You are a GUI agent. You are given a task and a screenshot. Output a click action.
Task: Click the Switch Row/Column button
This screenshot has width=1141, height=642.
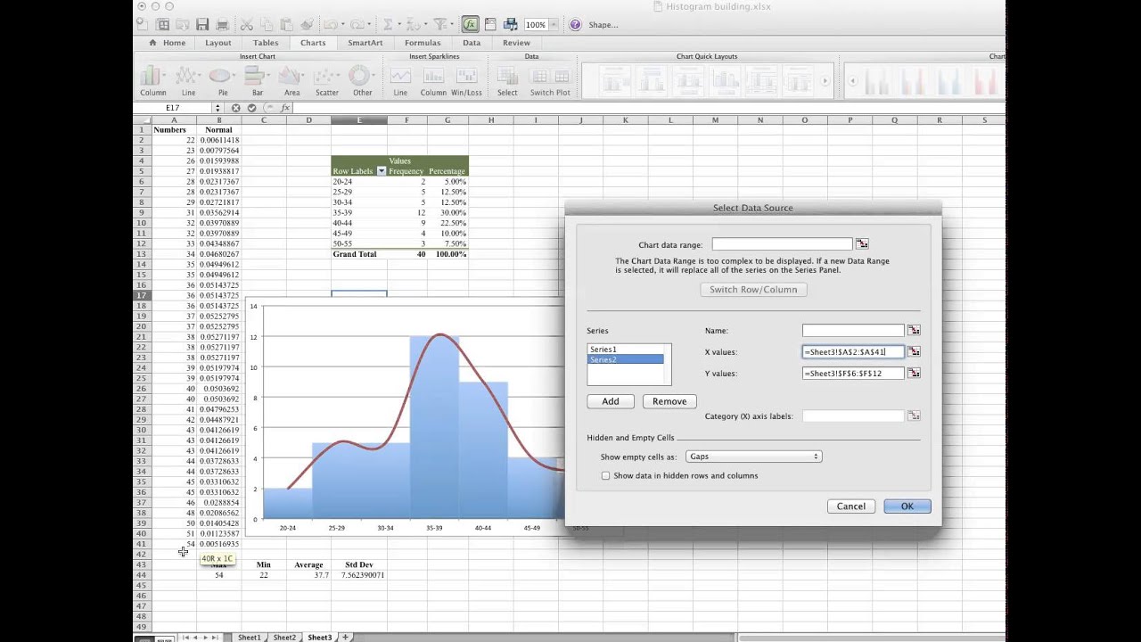pyautogui.click(x=753, y=290)
